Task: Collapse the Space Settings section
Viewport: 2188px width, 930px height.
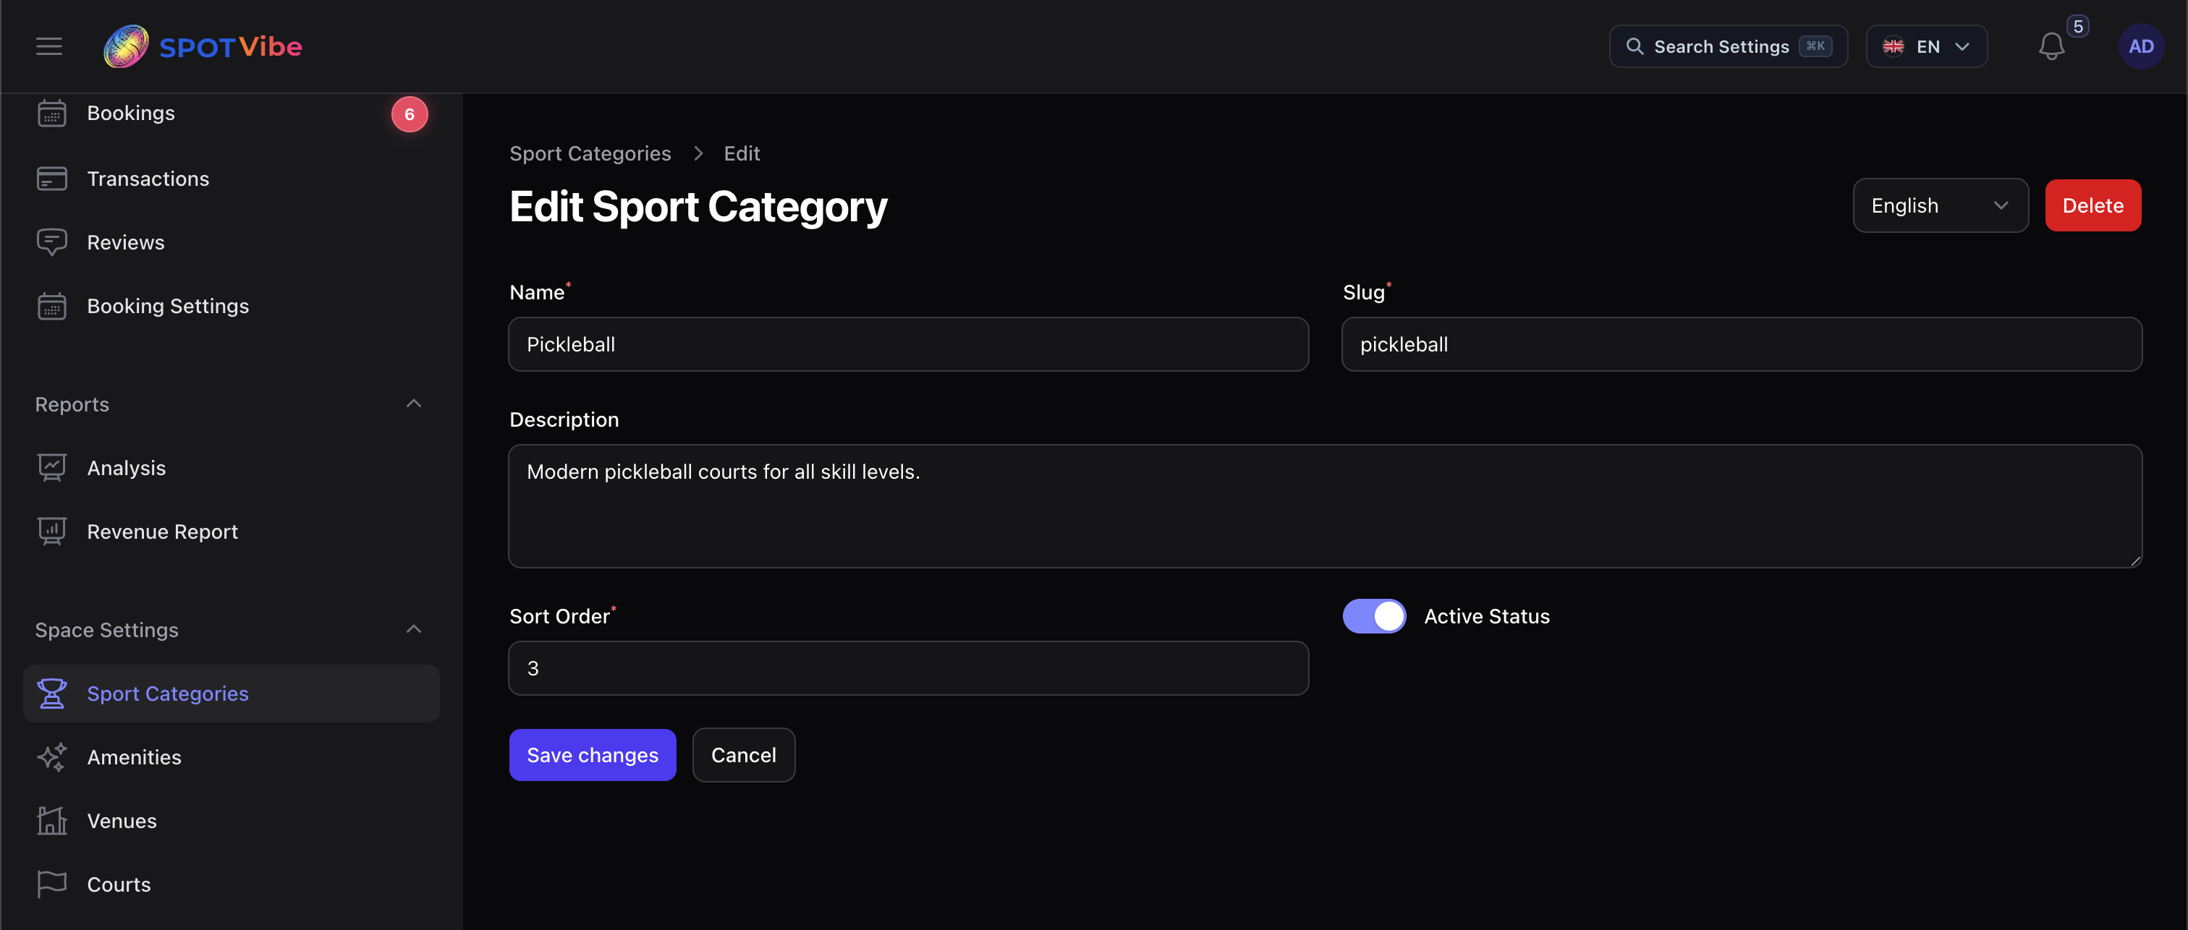Action: [x=414, y=629]
